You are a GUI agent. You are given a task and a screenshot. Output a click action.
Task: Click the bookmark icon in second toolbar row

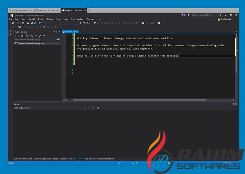click(x=45, y=27)
